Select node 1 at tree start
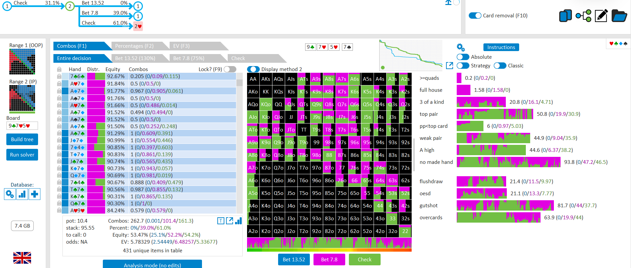This screenshot has width=631, height=268. click(x=7, y=6)
